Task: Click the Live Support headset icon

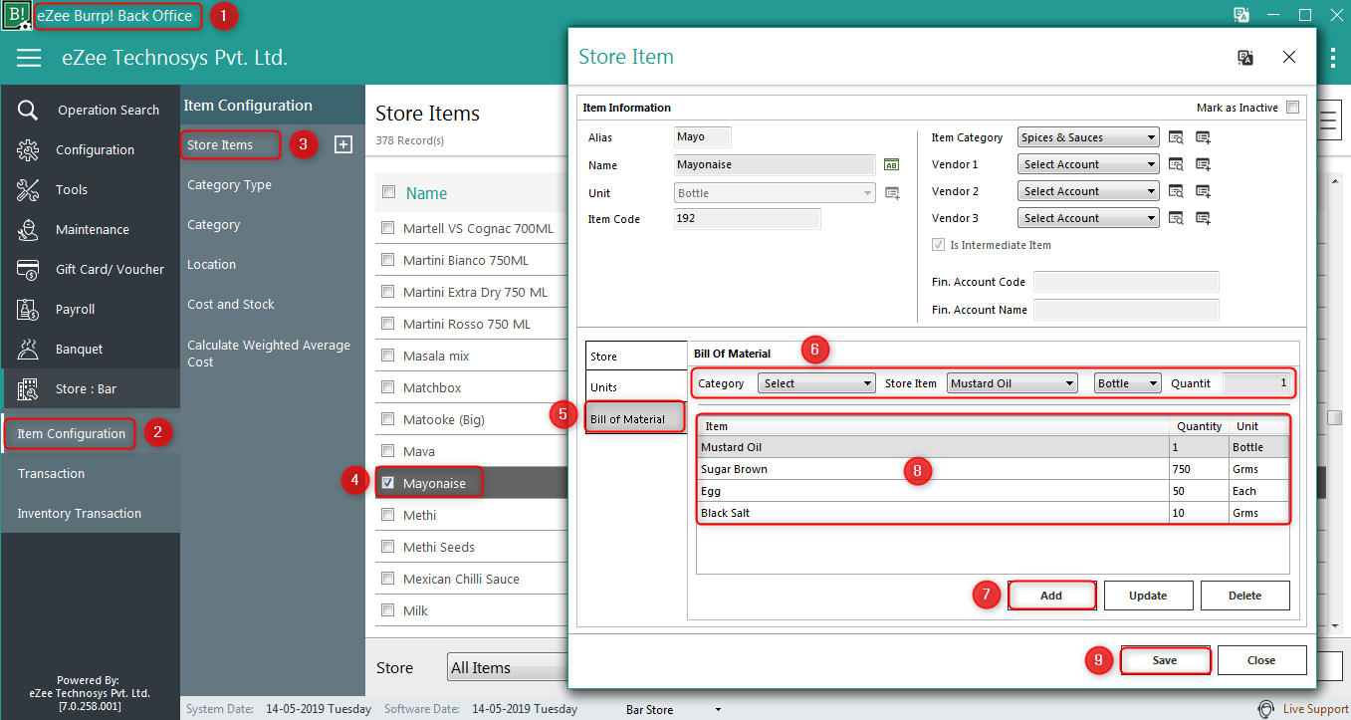Action: [x=1266, y=709]
